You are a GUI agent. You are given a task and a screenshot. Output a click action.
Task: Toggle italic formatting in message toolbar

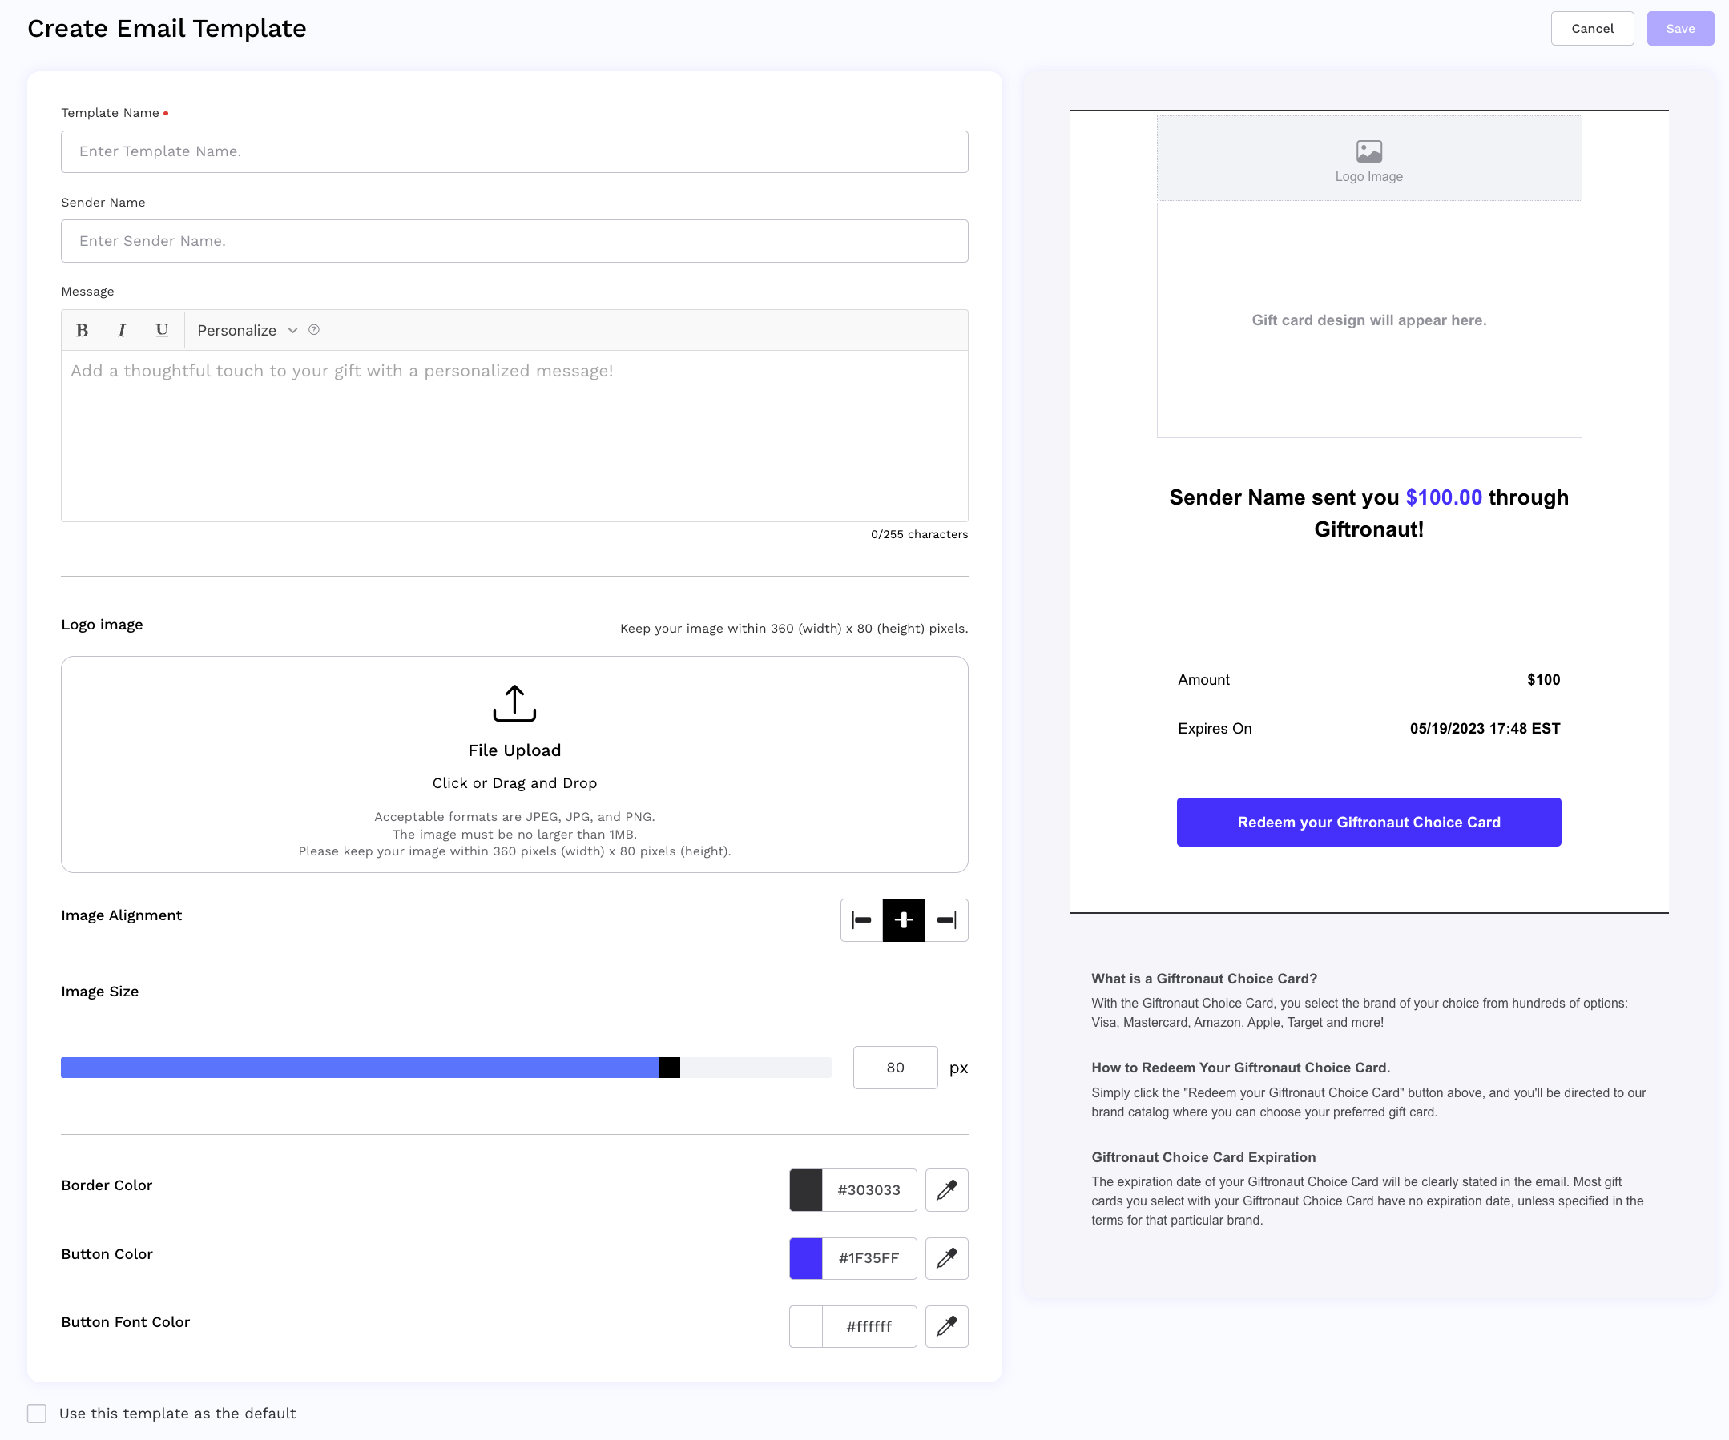click(122, 330)
